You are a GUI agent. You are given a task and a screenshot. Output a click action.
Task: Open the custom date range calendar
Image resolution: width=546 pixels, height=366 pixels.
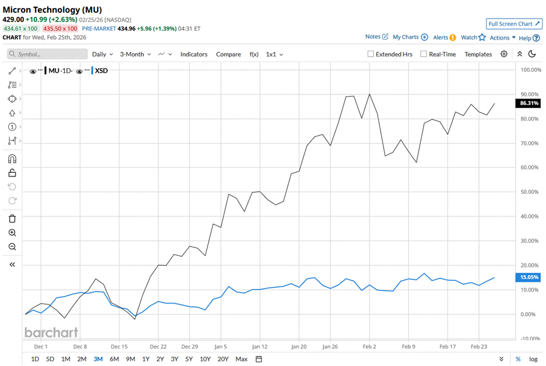tap(259, 359)
